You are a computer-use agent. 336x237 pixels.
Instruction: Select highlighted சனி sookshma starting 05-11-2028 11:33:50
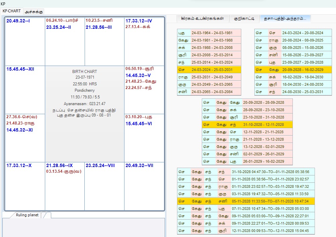(x=246, y=201)
